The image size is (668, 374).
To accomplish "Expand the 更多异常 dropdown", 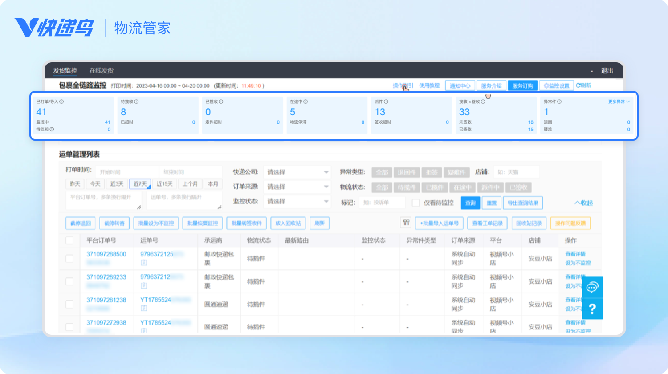I will click(619, 102).
